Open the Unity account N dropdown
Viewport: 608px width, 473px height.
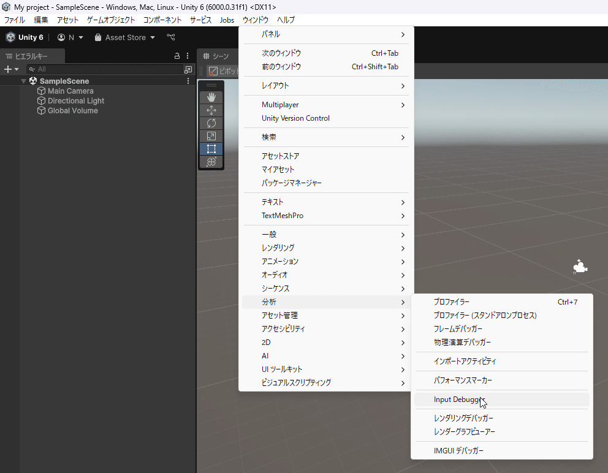(69, 37)
